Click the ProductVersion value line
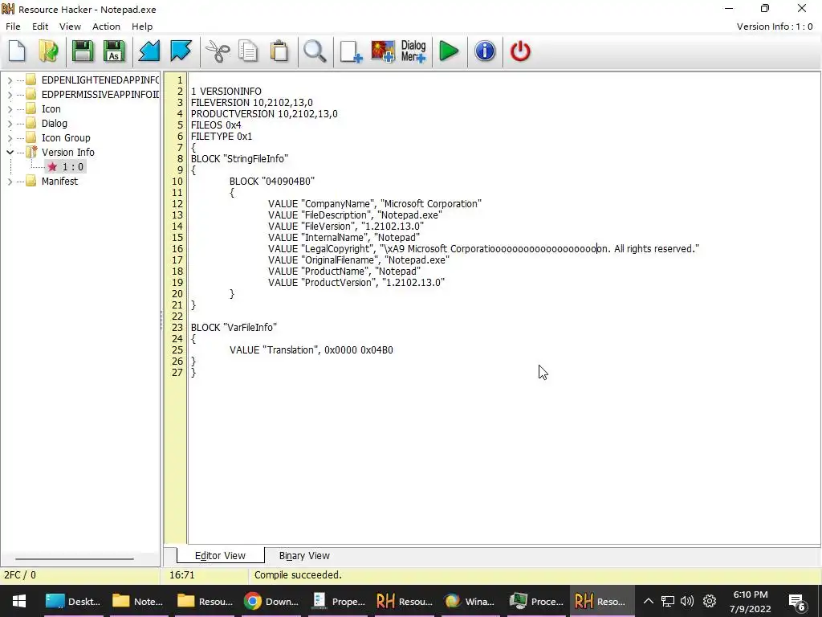The width and height of the screenshot is (822, 617). coord(356,282)
